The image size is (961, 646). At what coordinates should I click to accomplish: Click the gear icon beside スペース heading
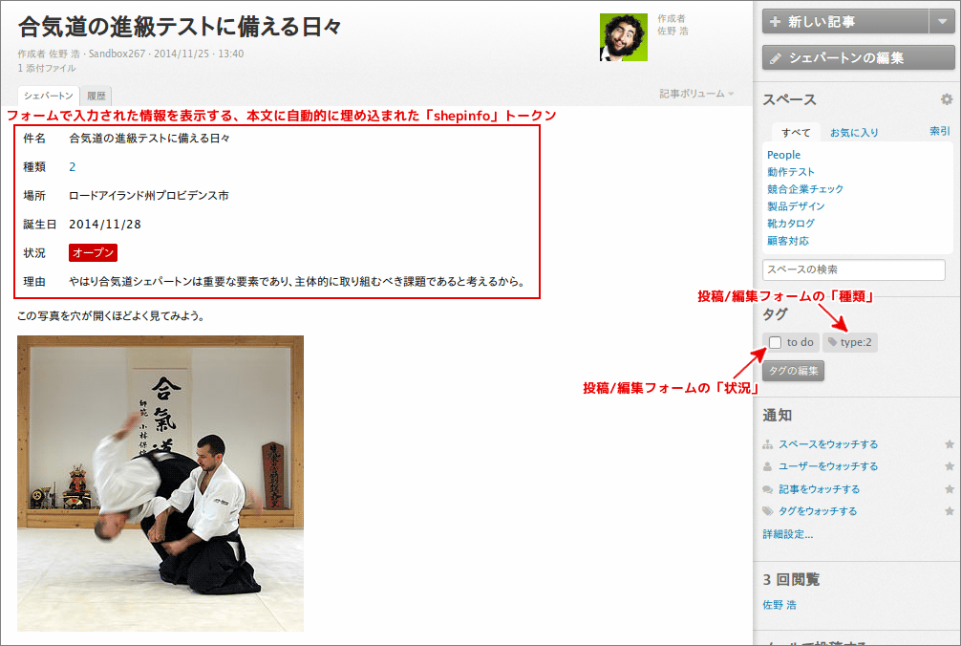point(946,100)
